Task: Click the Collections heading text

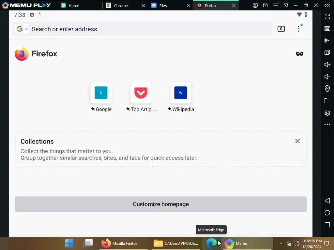Action: pos(37,141)
